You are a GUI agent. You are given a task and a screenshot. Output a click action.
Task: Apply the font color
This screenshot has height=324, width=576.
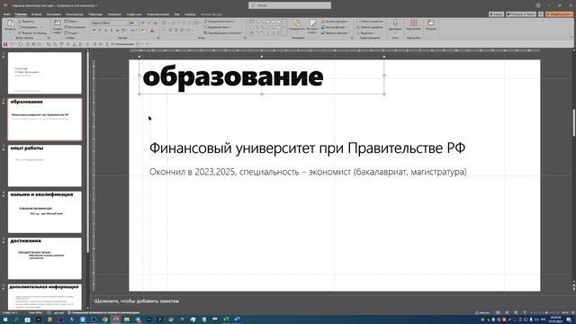(x=152, y=31)
